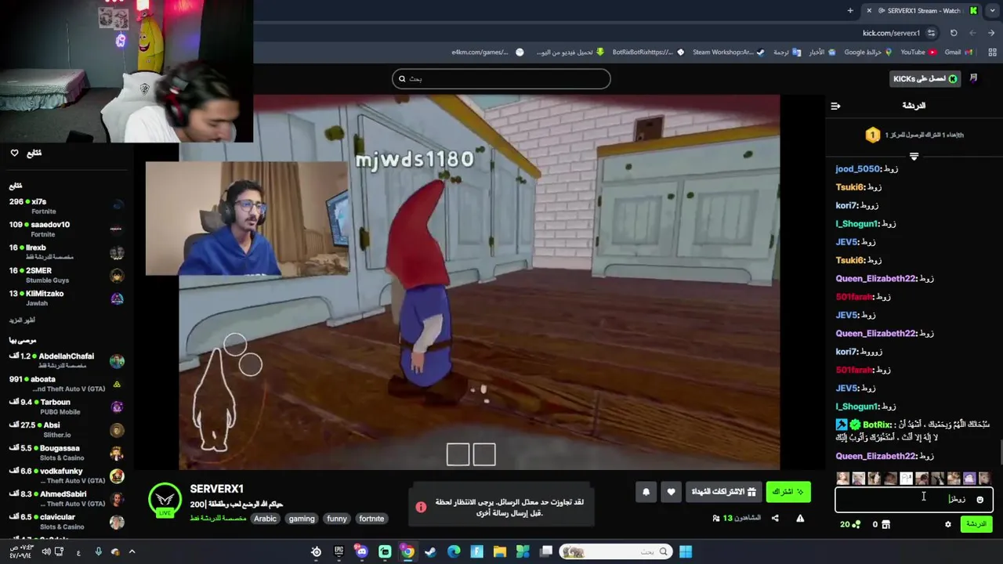The height and width of the screenshot is (564, 1003).
Task: Collapse the chat panel icon
Action: [x=835, y=106]
